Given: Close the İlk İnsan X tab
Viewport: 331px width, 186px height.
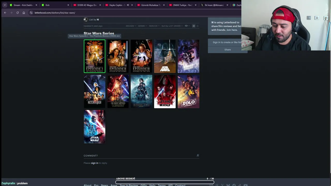Looking at the screenshot, I should [x=227, y=5].
